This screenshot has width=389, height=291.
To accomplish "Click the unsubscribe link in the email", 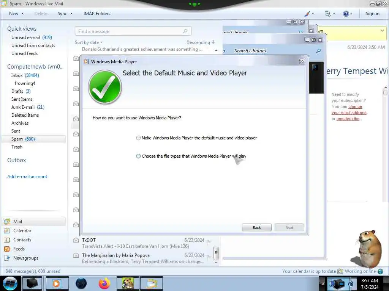I will tap(348, 119).
